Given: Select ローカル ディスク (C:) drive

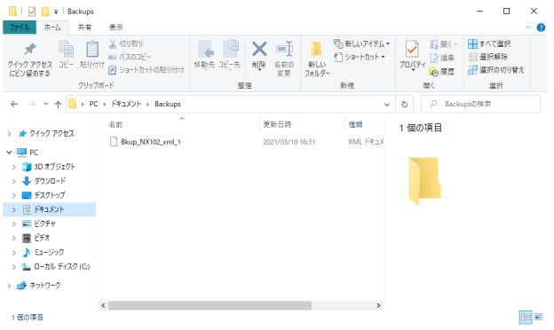Looking at the screenshot, I should coord(62,266).
